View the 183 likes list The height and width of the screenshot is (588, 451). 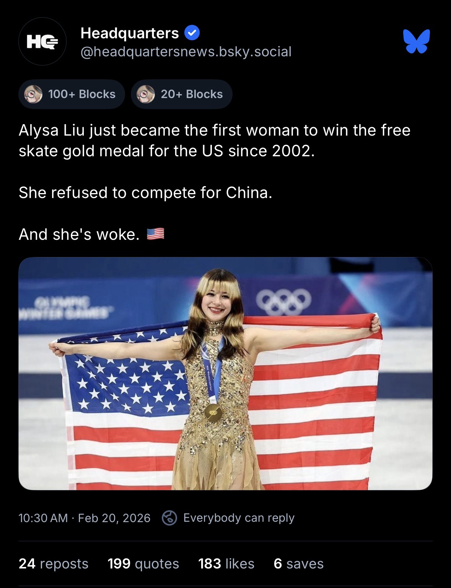pos(226,563)
